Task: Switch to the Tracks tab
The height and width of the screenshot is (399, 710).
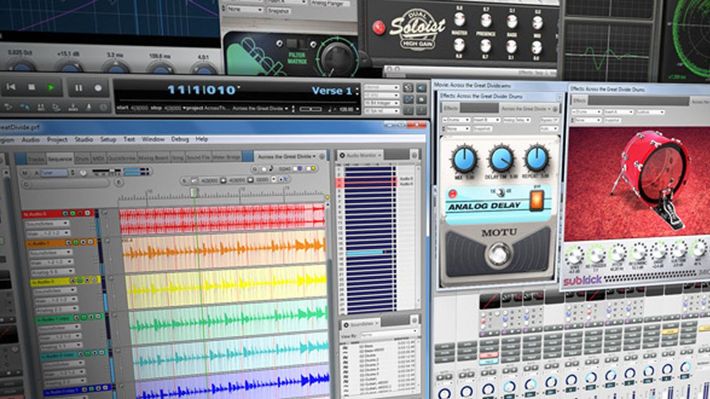Action: pyautogui.click(x=37, y=158)
